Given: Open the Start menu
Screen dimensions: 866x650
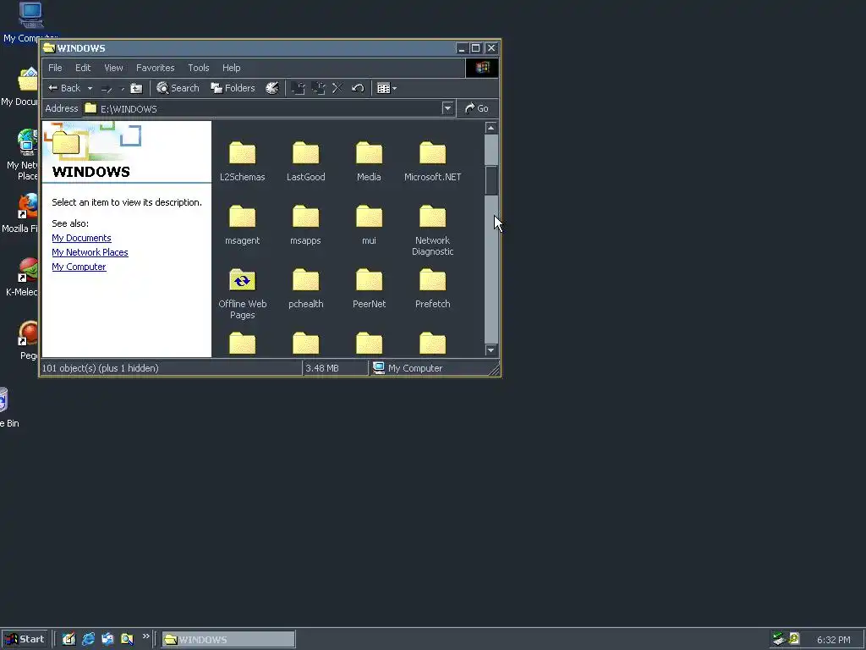Looking at the screenshot, I should point(25,639).
